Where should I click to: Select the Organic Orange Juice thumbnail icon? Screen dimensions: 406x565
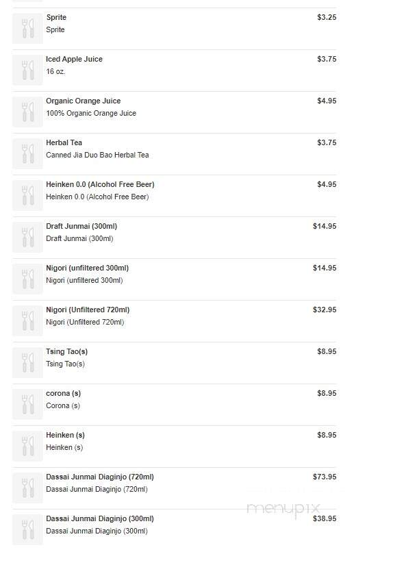coord(28,112)
